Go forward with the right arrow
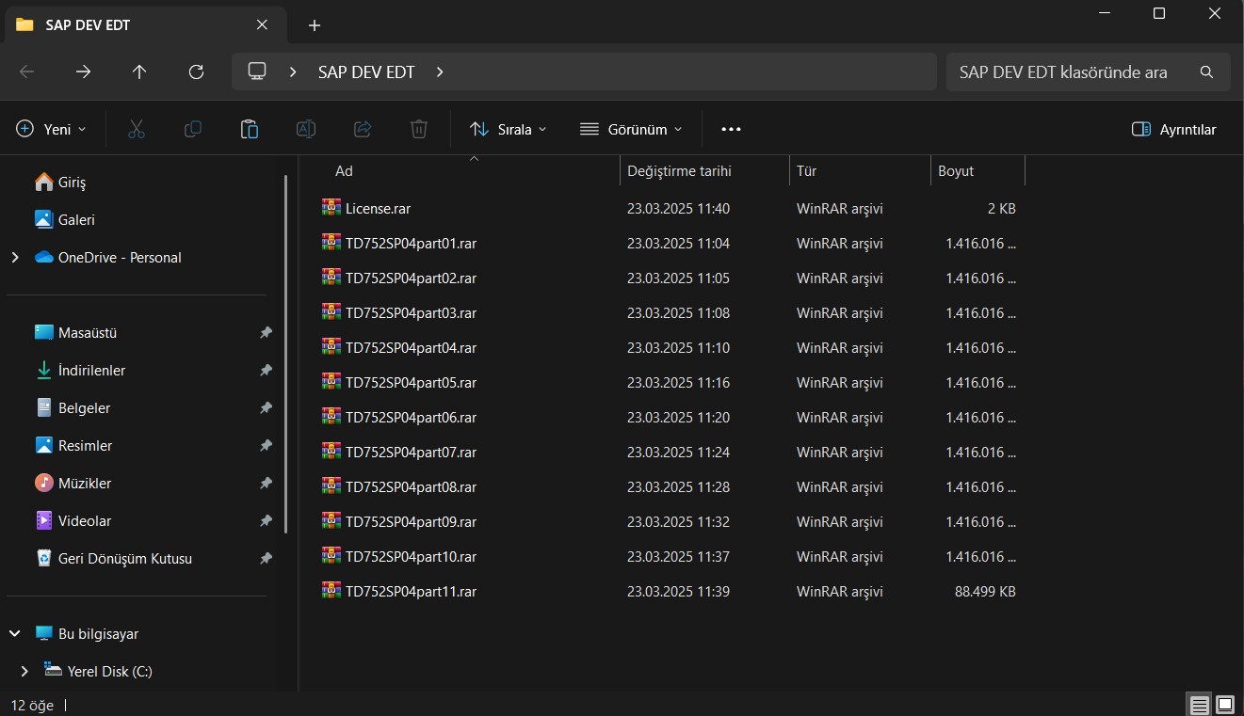Screen dimensions: 1244x716 click(83, 72)
